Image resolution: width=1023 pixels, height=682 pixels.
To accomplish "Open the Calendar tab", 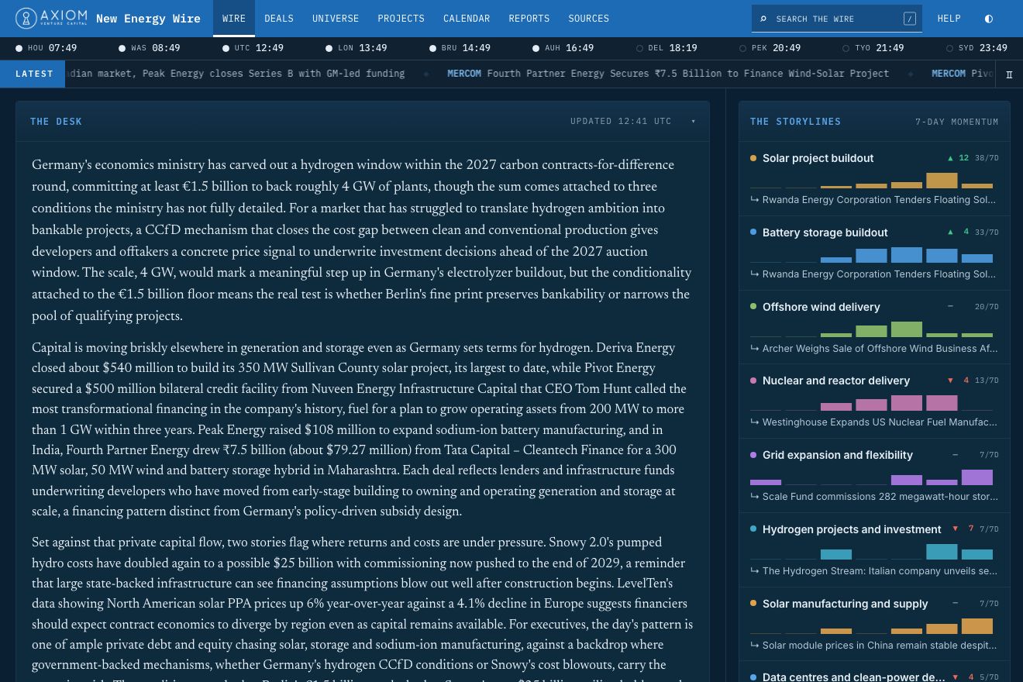I will 467,19.
